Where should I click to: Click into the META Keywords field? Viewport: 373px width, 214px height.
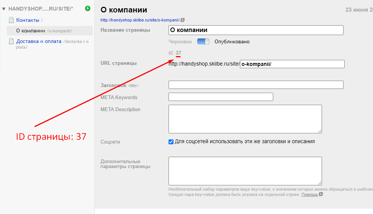tap(220, 97)
